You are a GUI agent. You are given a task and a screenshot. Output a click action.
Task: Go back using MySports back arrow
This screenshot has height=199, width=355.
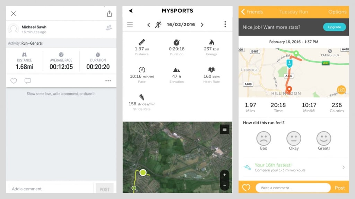point(131,11)
